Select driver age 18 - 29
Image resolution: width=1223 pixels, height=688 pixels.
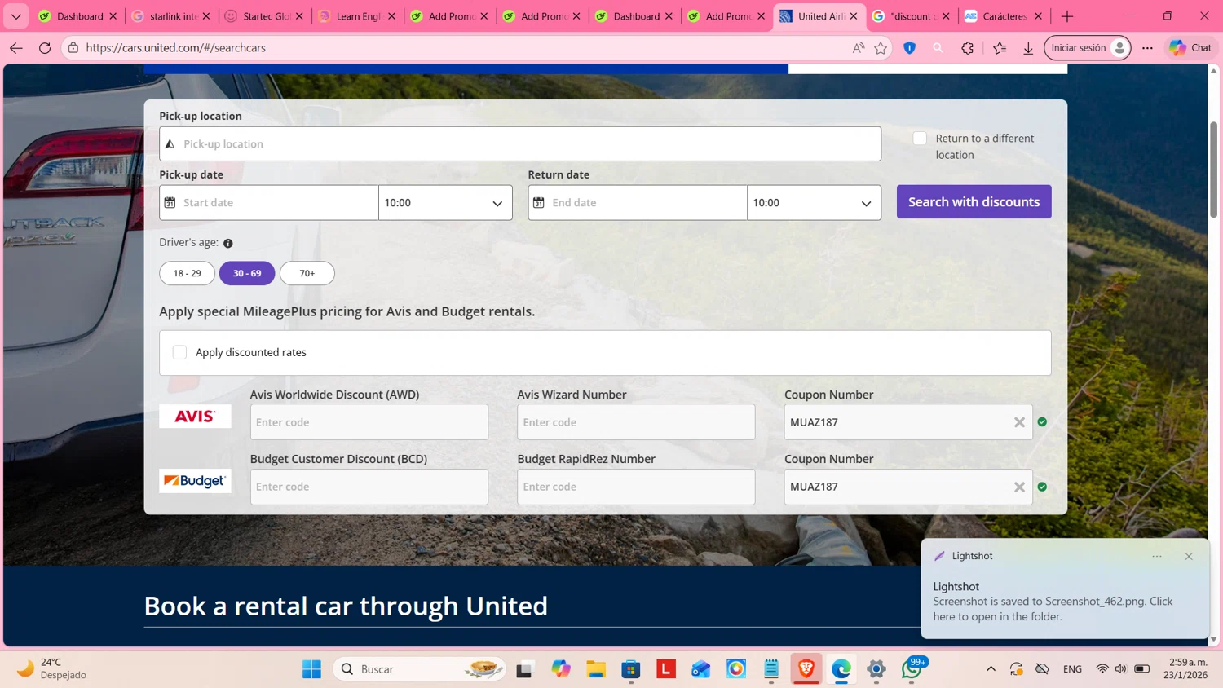(187, 273)
